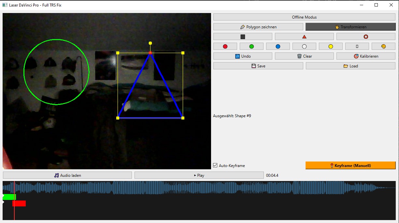The height and width of the screenshot is (223, 399).
Task: Open Kalibrieren calibration
Action: [366, 56]
